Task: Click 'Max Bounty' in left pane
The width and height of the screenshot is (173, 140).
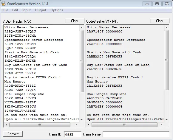Action: pos(15,82)
